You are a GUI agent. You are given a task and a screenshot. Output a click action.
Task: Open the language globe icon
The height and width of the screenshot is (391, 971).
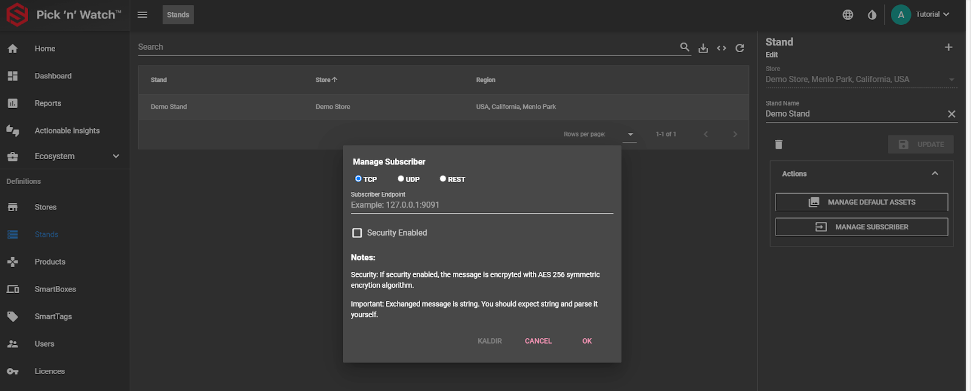click(848, 15)
